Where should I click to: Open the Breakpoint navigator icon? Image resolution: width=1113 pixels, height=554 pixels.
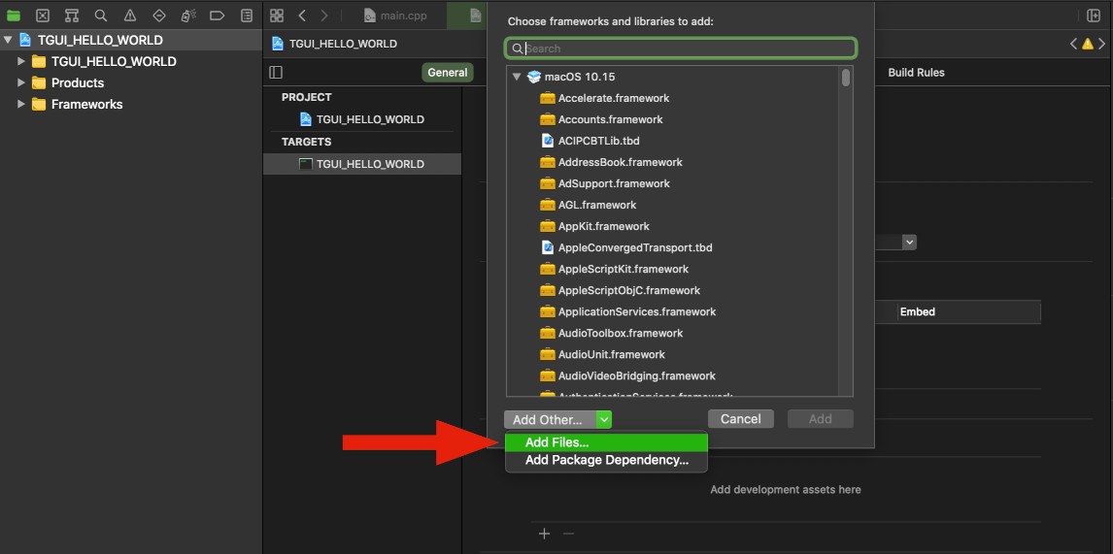click(x=218, y=15)
